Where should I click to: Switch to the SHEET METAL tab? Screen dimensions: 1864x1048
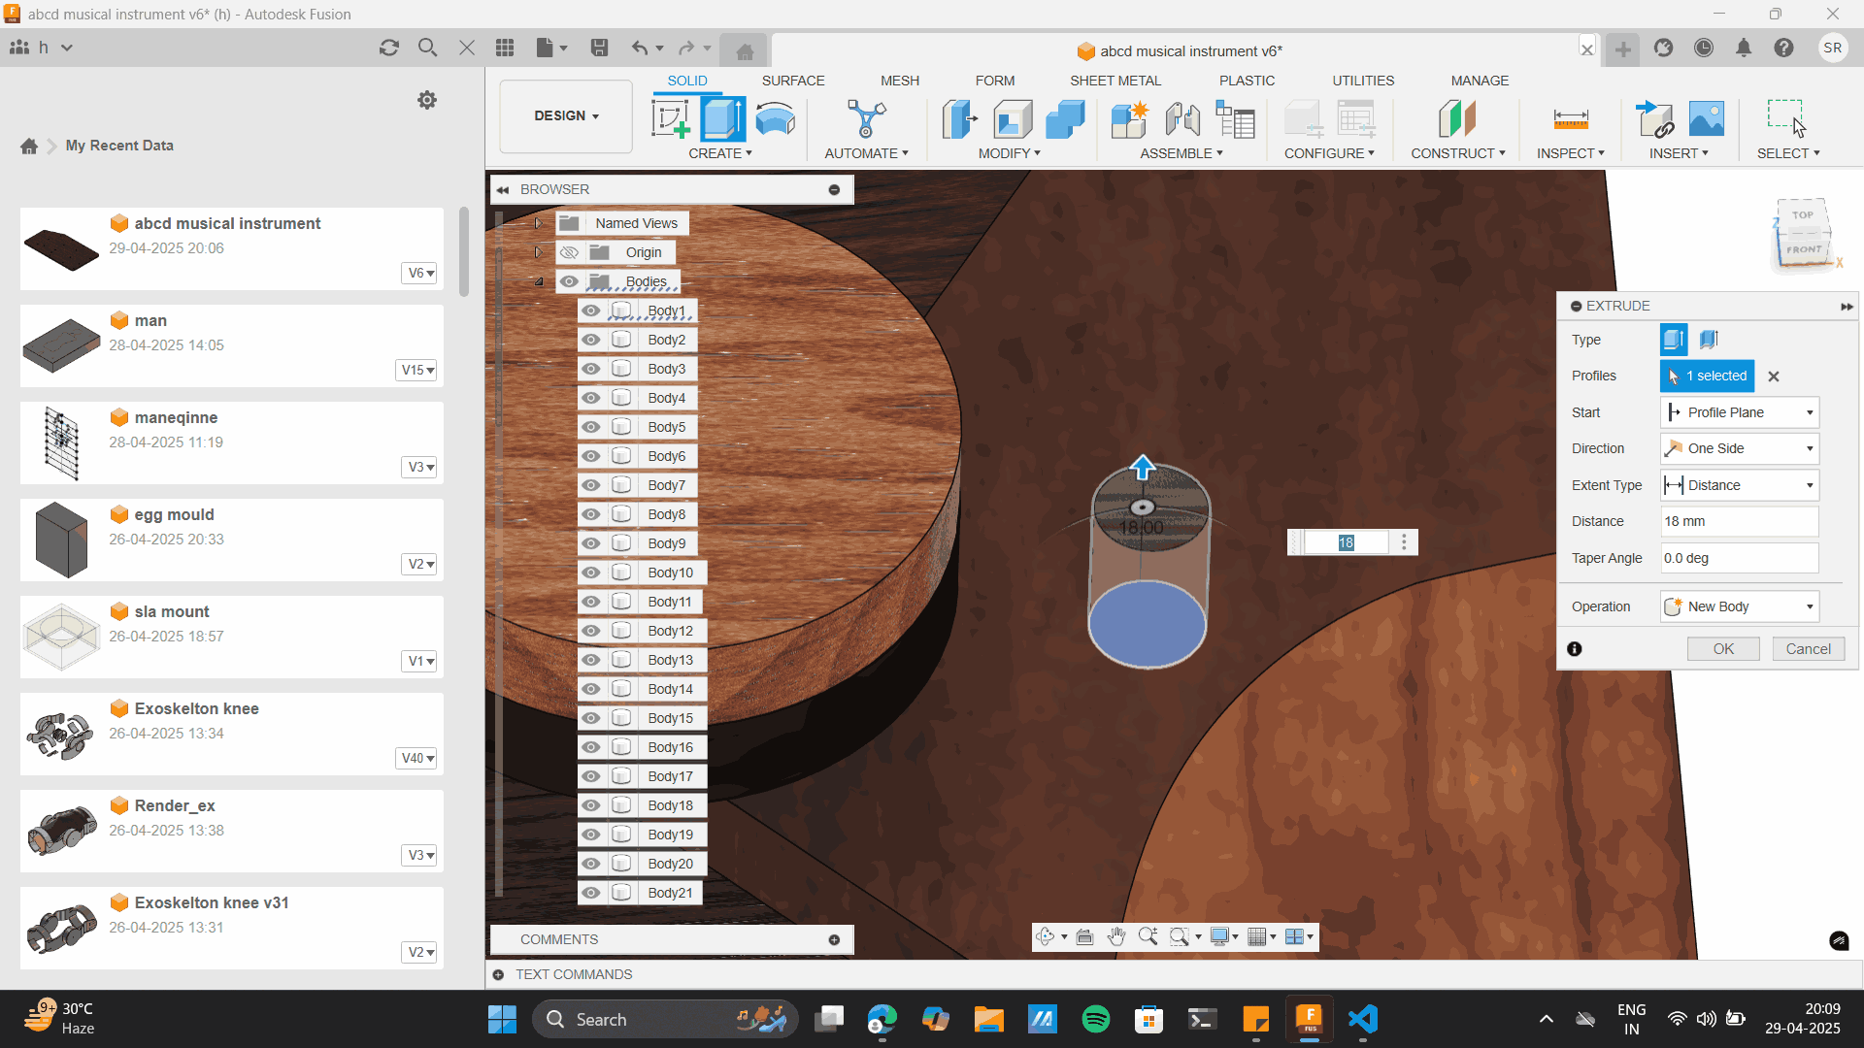[1115, 81]
